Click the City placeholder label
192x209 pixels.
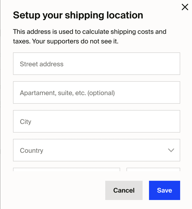pyautogui.click(x=26, y=122)
